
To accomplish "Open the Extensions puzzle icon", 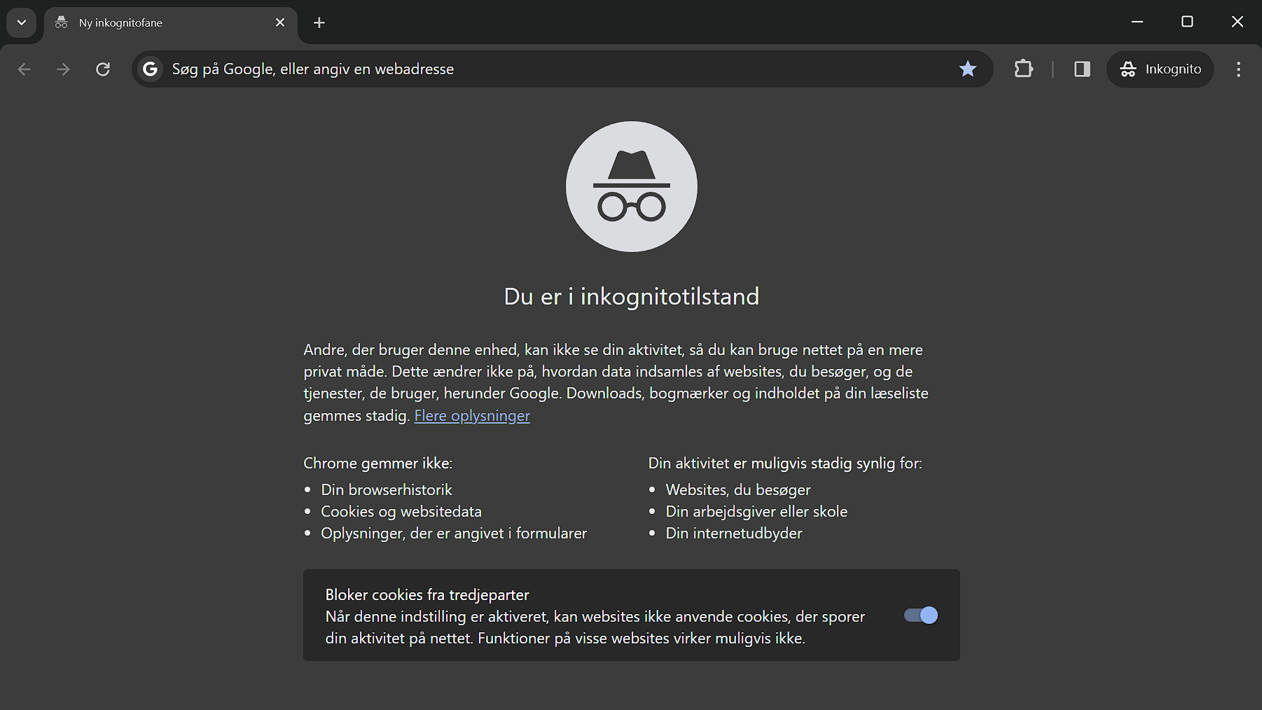I will [x=1023, y=69].
